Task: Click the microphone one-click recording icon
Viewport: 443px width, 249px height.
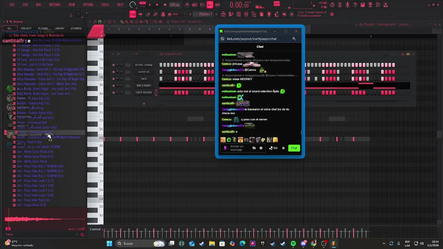Action: (x=347, y=5)
